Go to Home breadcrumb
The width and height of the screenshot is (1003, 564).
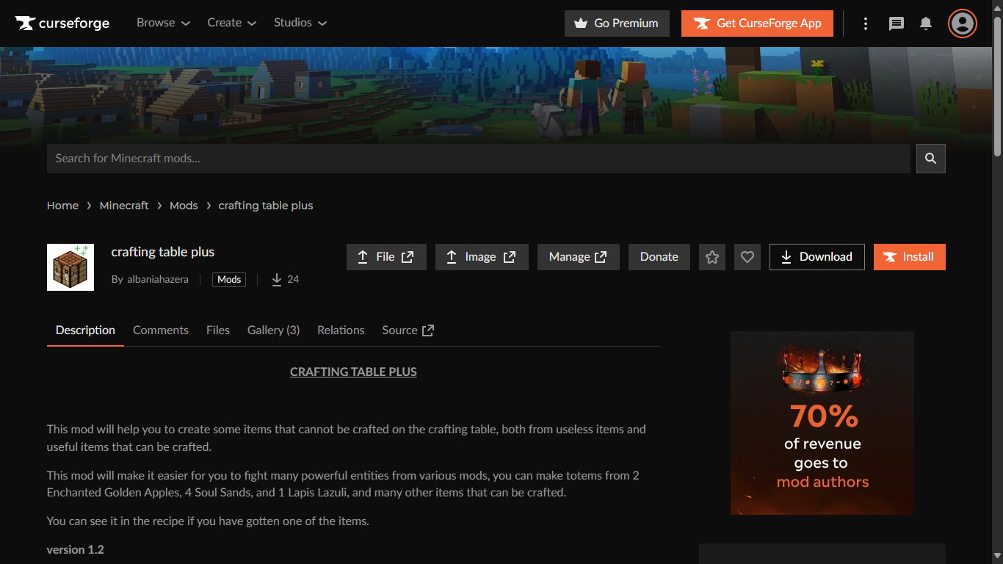[x=62, y=206]
